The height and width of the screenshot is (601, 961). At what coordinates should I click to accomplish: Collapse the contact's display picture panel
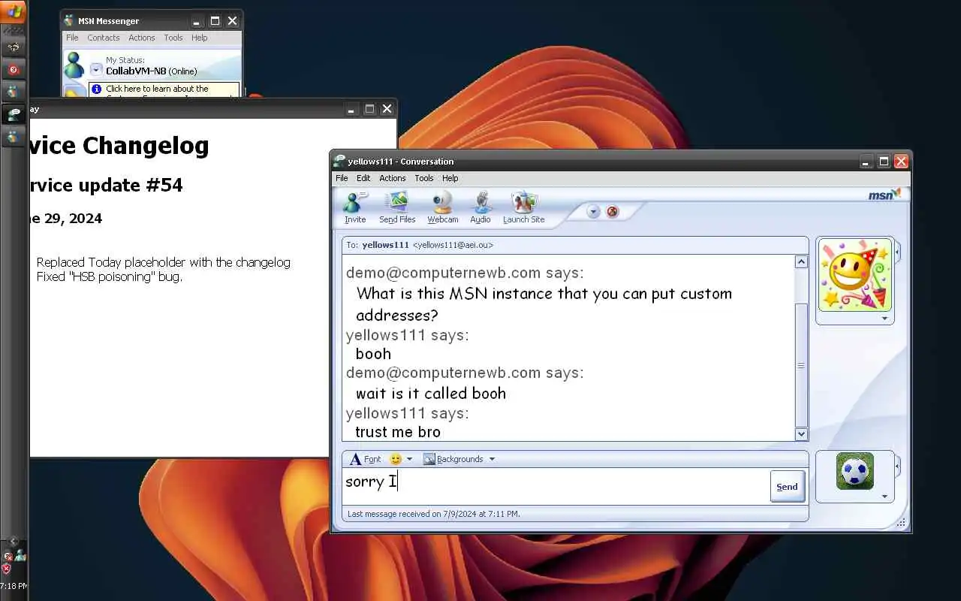897,252
